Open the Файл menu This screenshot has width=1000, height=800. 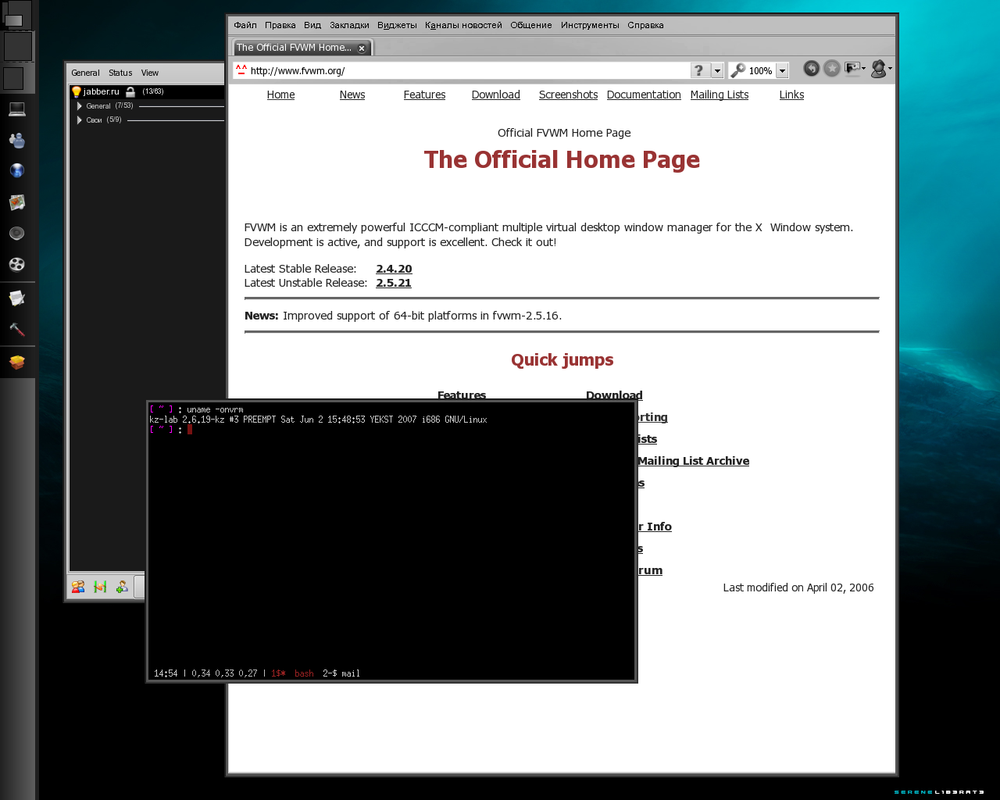pyautogui.click(x=245, y=25)
